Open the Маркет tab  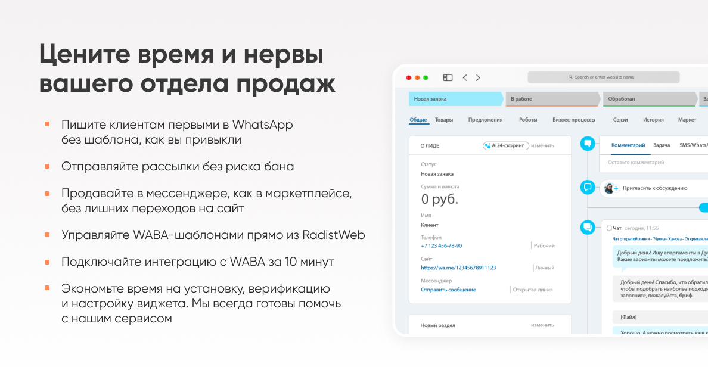687,120
